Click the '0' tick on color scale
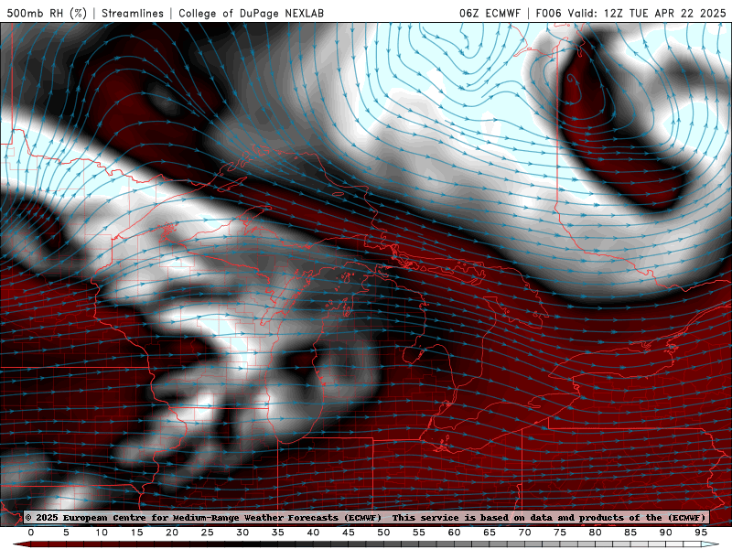 (x=31, y=533)
